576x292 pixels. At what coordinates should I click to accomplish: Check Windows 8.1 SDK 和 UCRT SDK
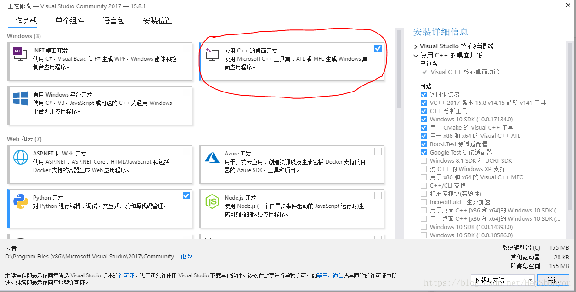click(424, 160)
